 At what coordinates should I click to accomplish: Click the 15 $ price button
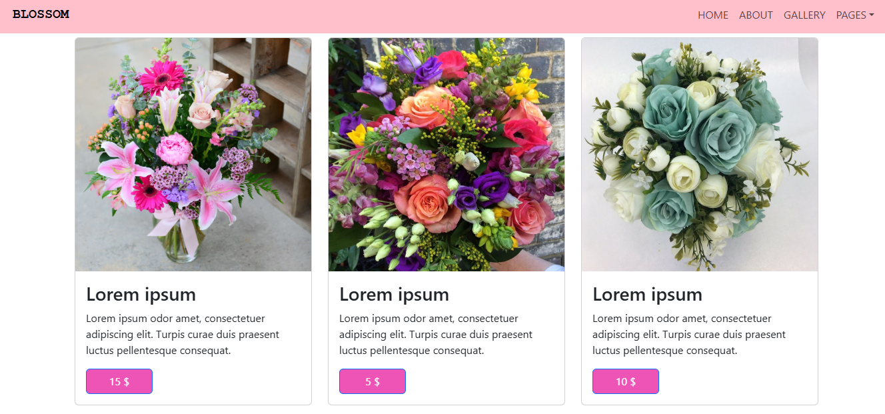tap(119, 381)
